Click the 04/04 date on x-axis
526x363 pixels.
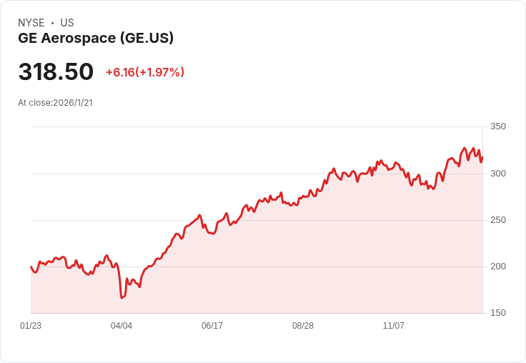(121, 326)
